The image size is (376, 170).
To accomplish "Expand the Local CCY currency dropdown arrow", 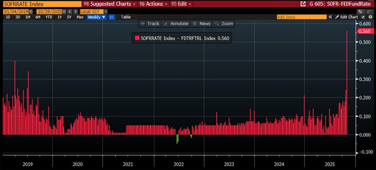I will (x=106, y=12).
